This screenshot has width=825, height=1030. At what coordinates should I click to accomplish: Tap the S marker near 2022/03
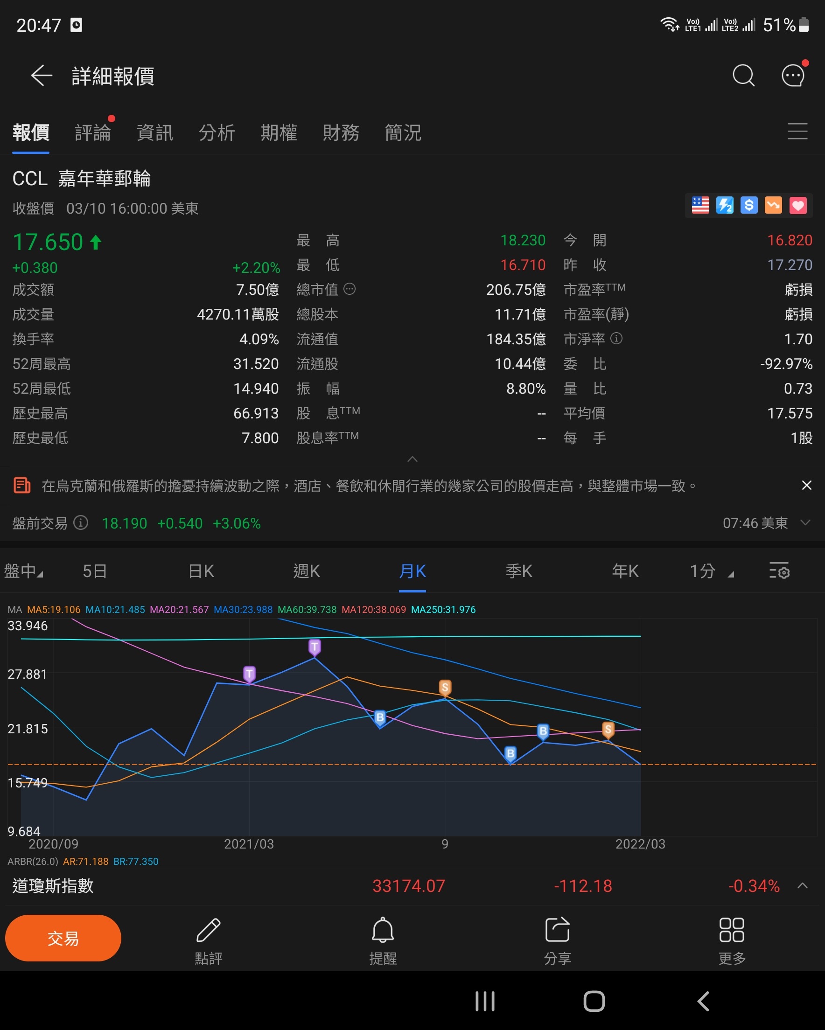click(x=608, y=730)
